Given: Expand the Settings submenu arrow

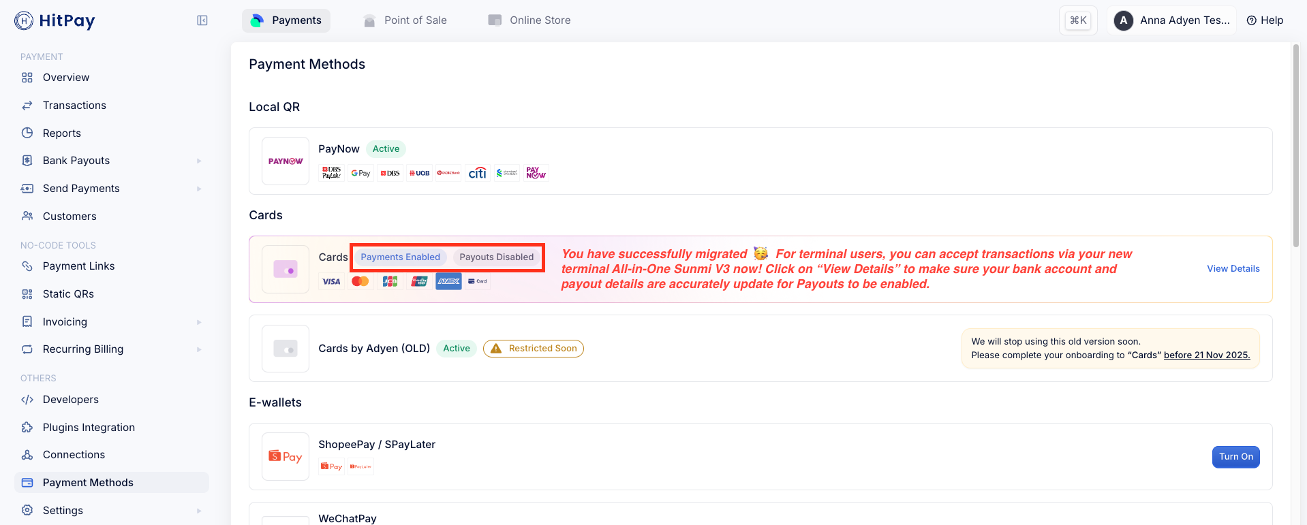Looking at the screenshot, I should coord(199,511).
